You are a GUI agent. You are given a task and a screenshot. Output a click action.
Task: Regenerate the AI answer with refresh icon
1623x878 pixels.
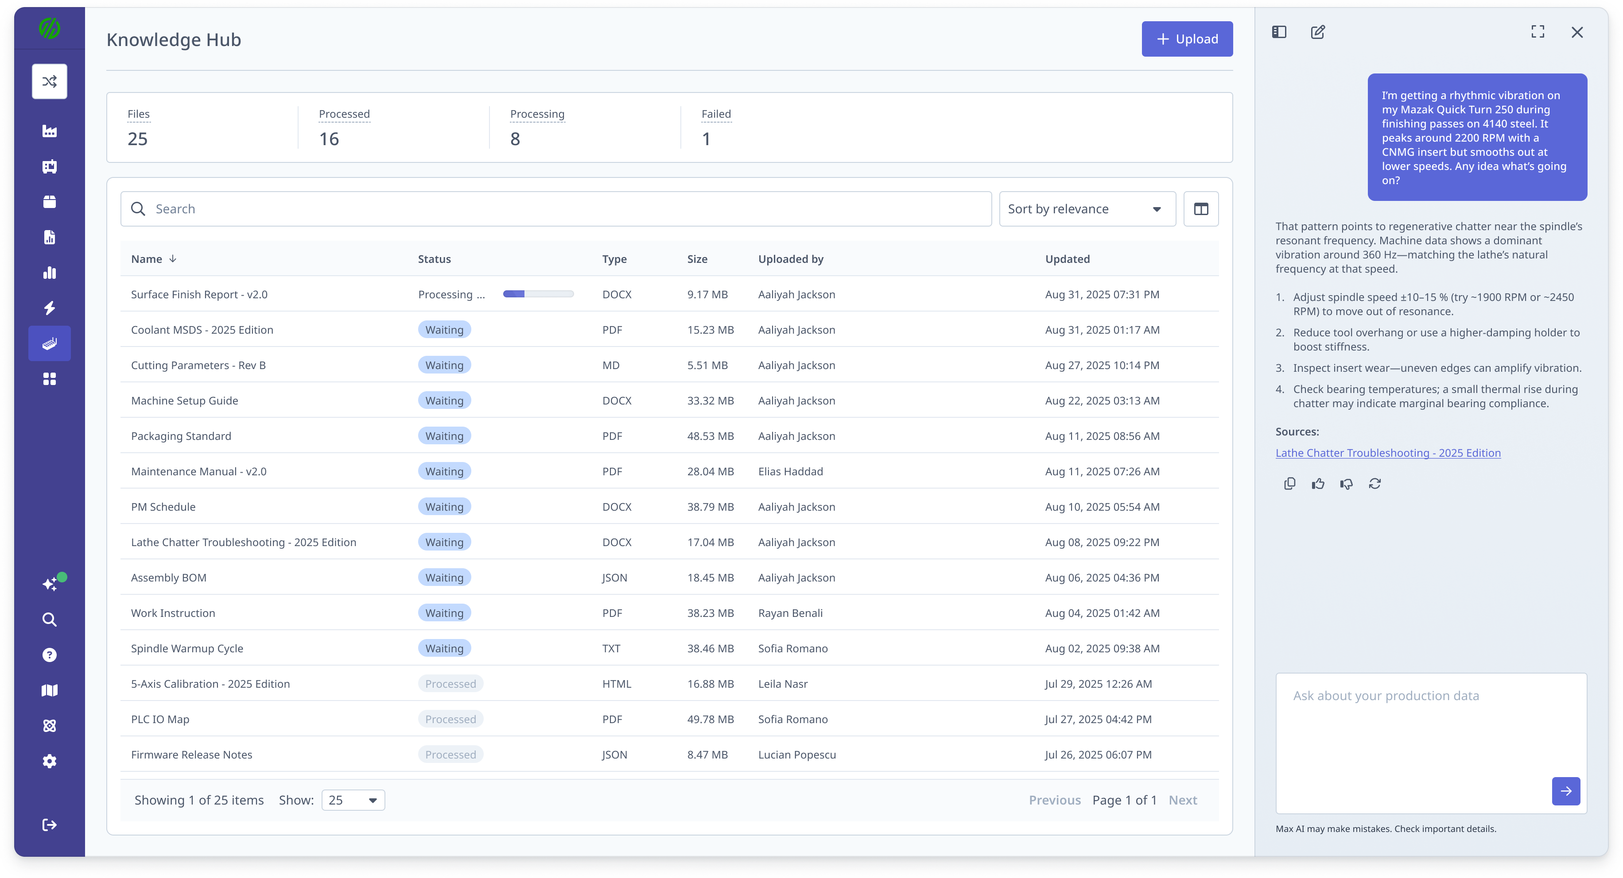click(1375, 483)
